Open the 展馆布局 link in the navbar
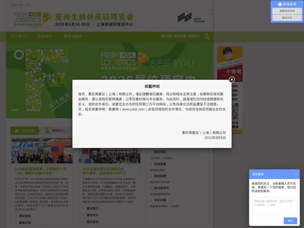This screenshot has width=304, height=228. [x=180, y=36]
